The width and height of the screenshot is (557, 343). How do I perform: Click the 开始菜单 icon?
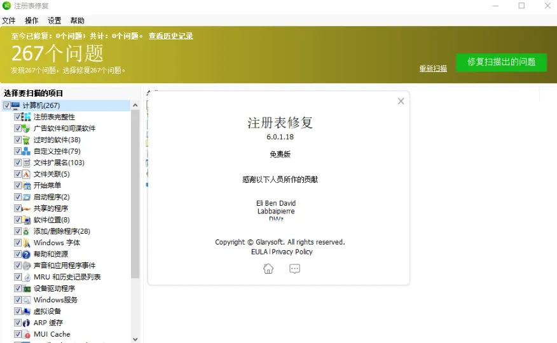26,185
